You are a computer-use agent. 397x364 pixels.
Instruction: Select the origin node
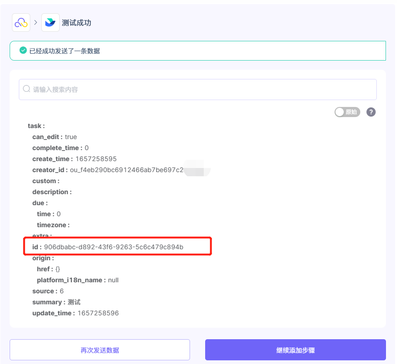(43, 258)
